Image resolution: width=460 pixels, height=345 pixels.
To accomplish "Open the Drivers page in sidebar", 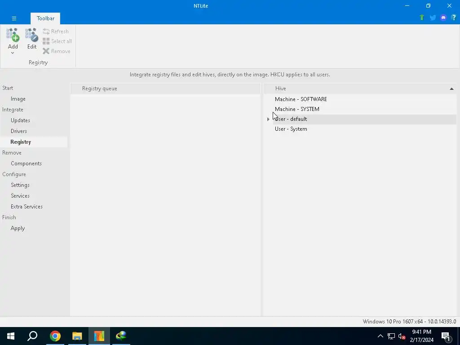I will click(19, 131).
